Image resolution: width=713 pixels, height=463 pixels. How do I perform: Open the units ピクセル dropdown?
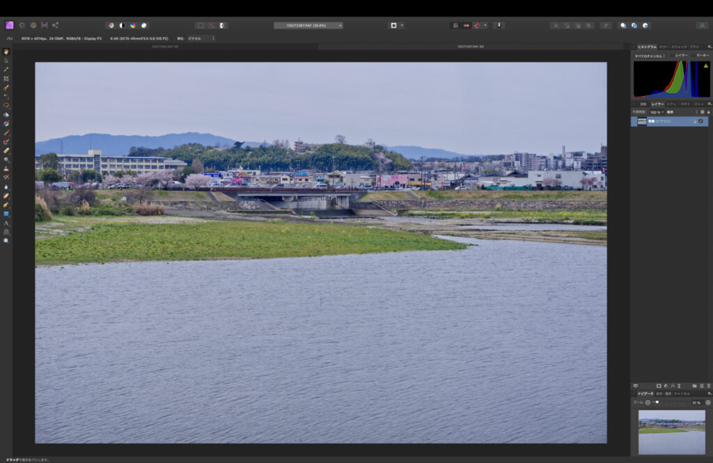coord(201,38)
